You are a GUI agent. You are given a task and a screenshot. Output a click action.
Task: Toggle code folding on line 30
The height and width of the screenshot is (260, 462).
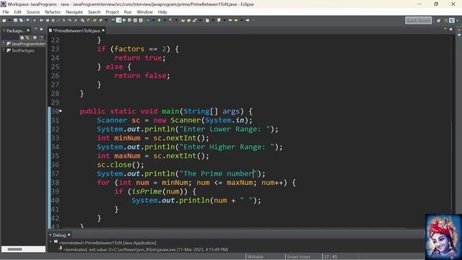pyautogui.click(x=61, y=110)
